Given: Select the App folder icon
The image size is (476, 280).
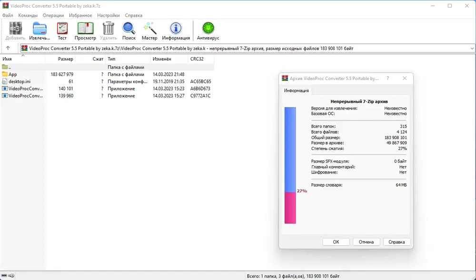Looking at the screenshot, I should coord(5,74).
